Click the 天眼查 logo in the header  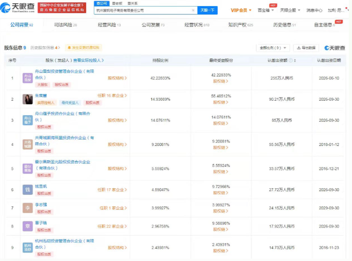18,8
